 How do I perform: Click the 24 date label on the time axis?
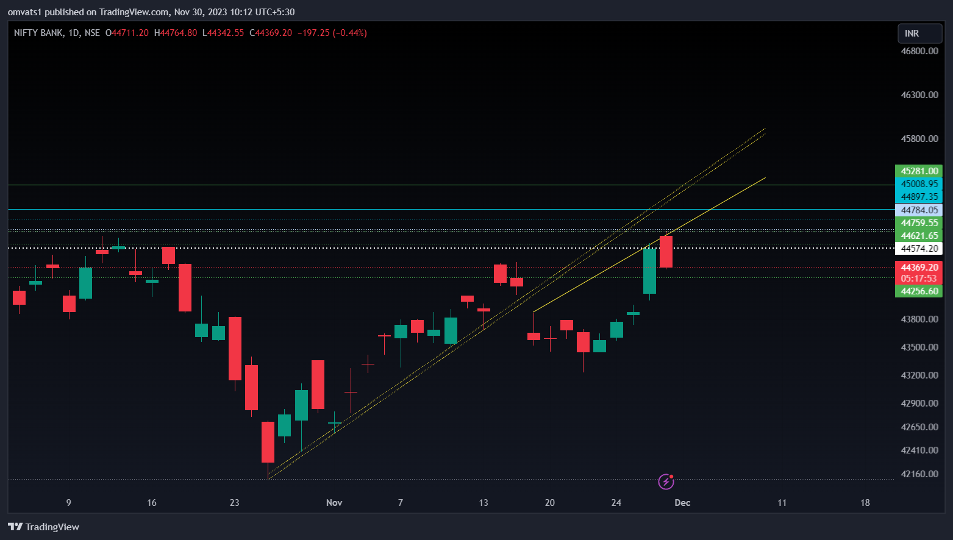(616, 503)
